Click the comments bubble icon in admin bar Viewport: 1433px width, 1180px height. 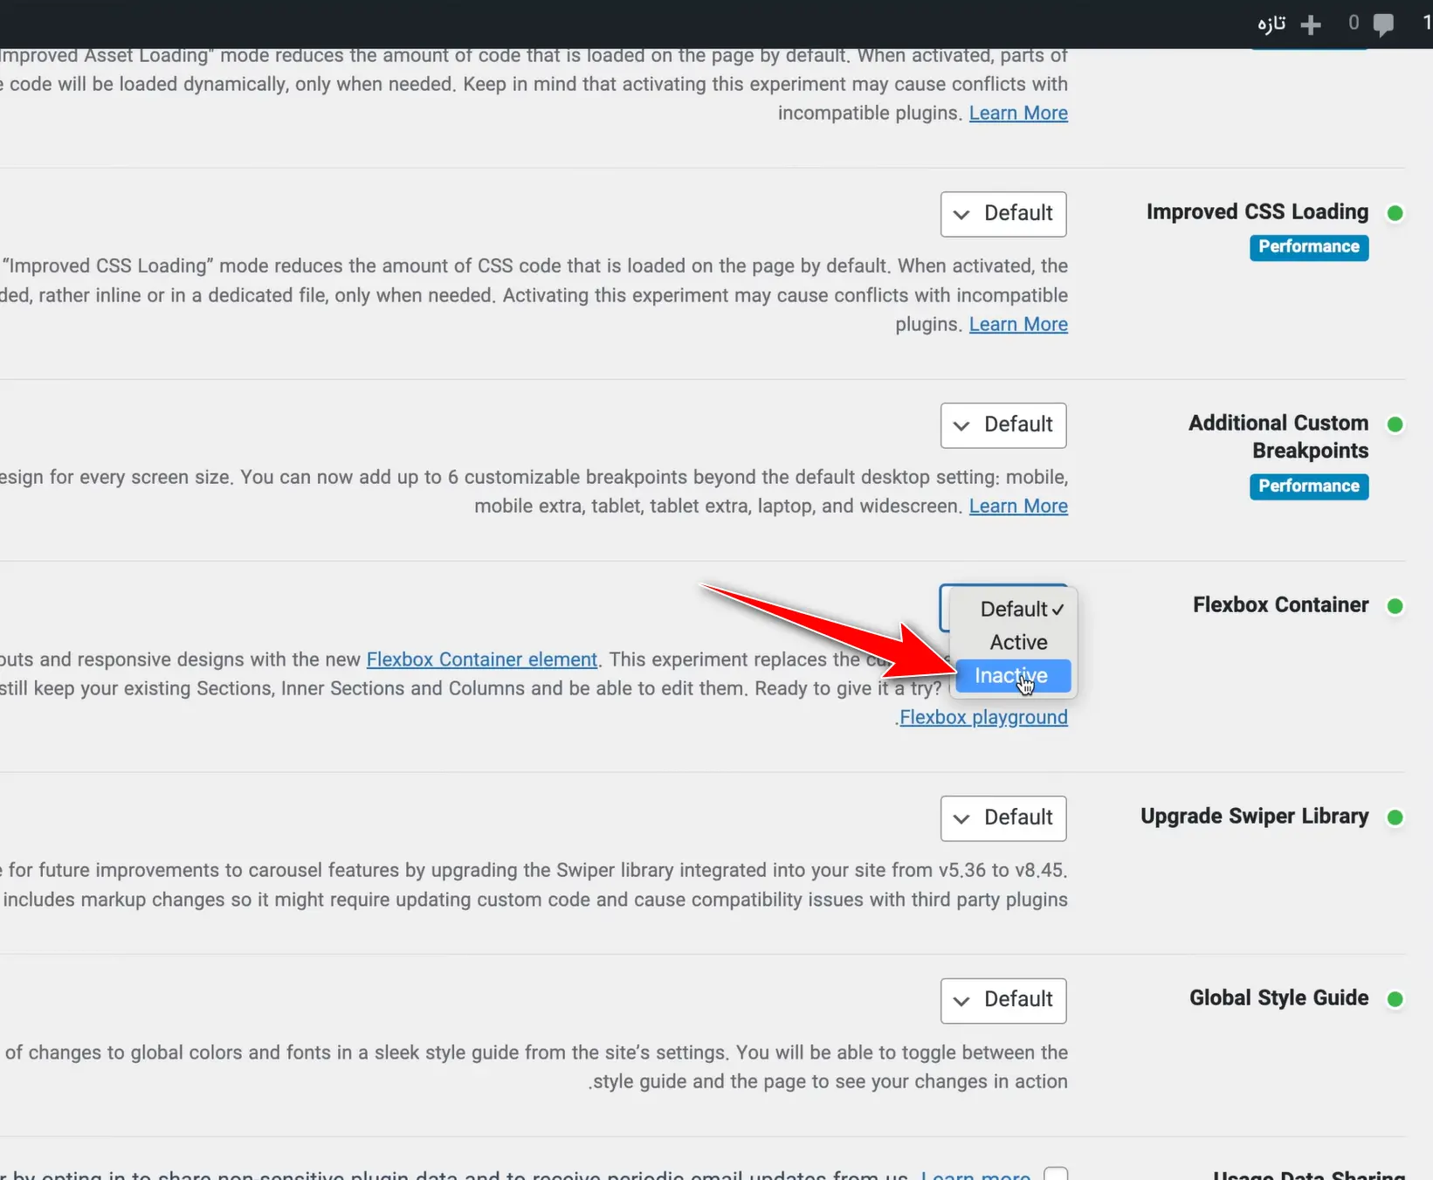coord(1383,24)
